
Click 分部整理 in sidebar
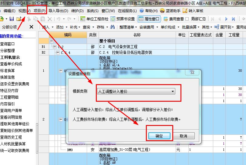tap(7, 51)
